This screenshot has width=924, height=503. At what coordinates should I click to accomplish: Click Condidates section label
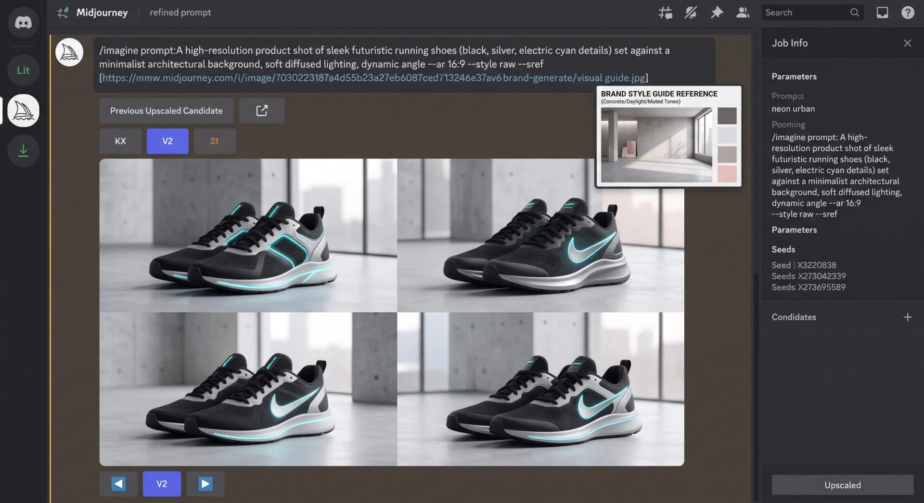[x=794, y=317]
